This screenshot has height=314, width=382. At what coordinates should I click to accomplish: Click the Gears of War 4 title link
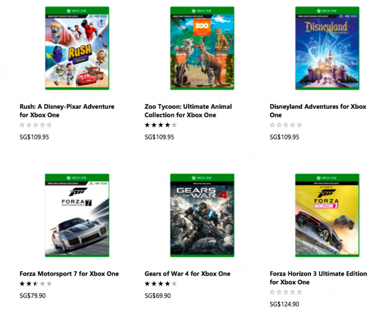coord(187,274)
